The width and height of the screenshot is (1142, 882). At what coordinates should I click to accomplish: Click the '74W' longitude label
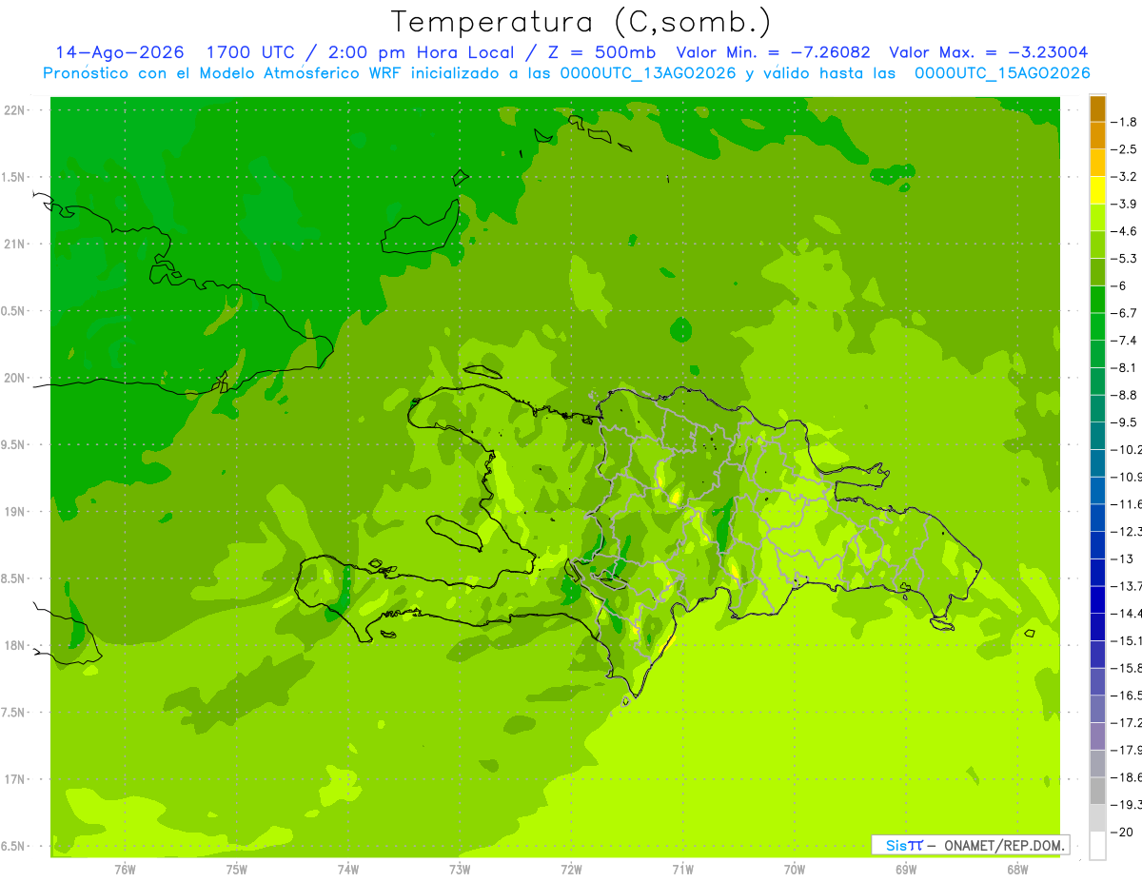point(348,869)
